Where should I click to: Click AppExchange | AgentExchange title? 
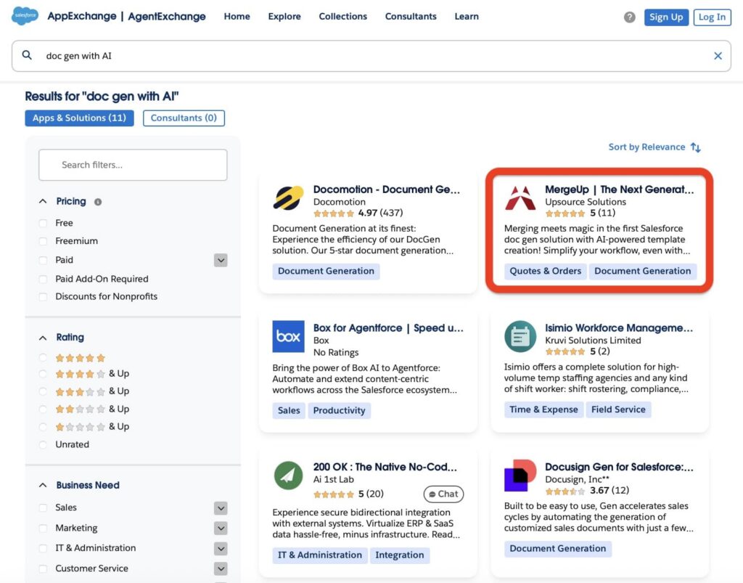tap(126, 16)
